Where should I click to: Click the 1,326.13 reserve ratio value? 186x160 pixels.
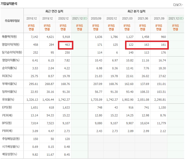(x=32, y=100)
